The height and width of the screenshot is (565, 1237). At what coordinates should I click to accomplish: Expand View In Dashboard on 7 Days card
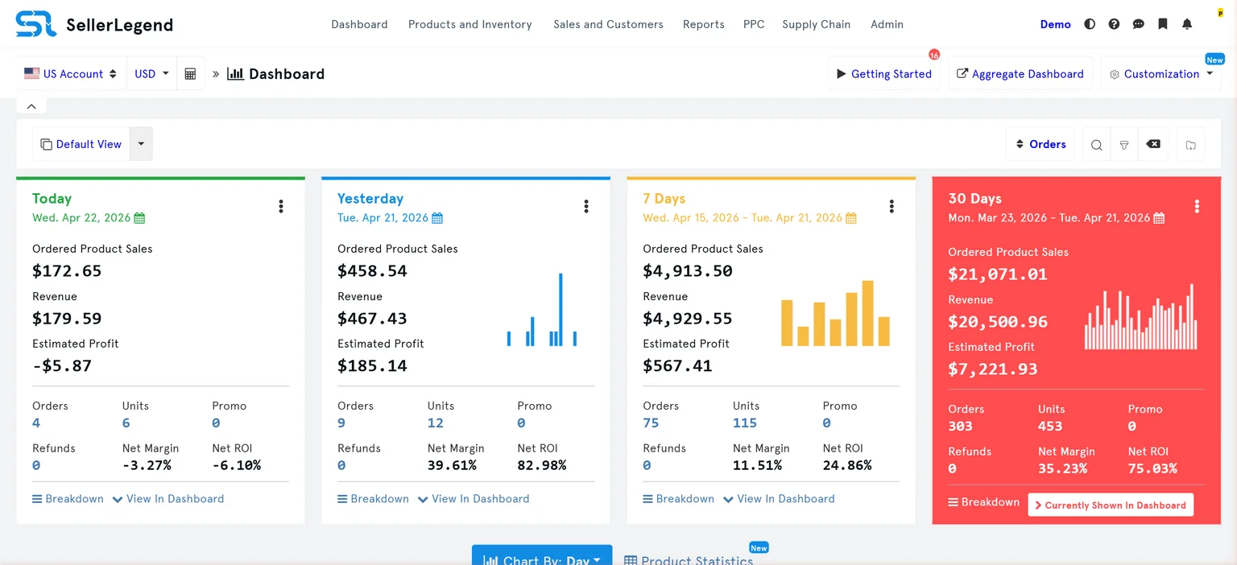[779, 499]
